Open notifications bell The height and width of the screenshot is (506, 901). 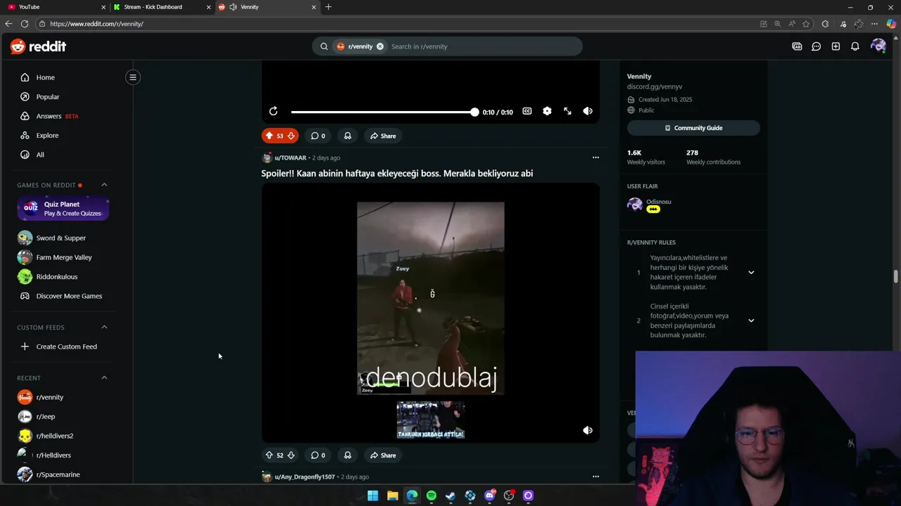[x=855, y=46]
